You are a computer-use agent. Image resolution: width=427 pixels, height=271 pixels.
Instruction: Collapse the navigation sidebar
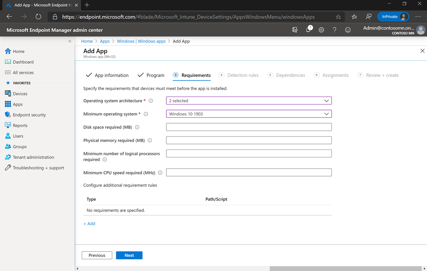(70, 41)
